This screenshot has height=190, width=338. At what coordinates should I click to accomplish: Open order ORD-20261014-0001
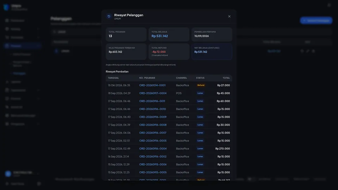152,85
